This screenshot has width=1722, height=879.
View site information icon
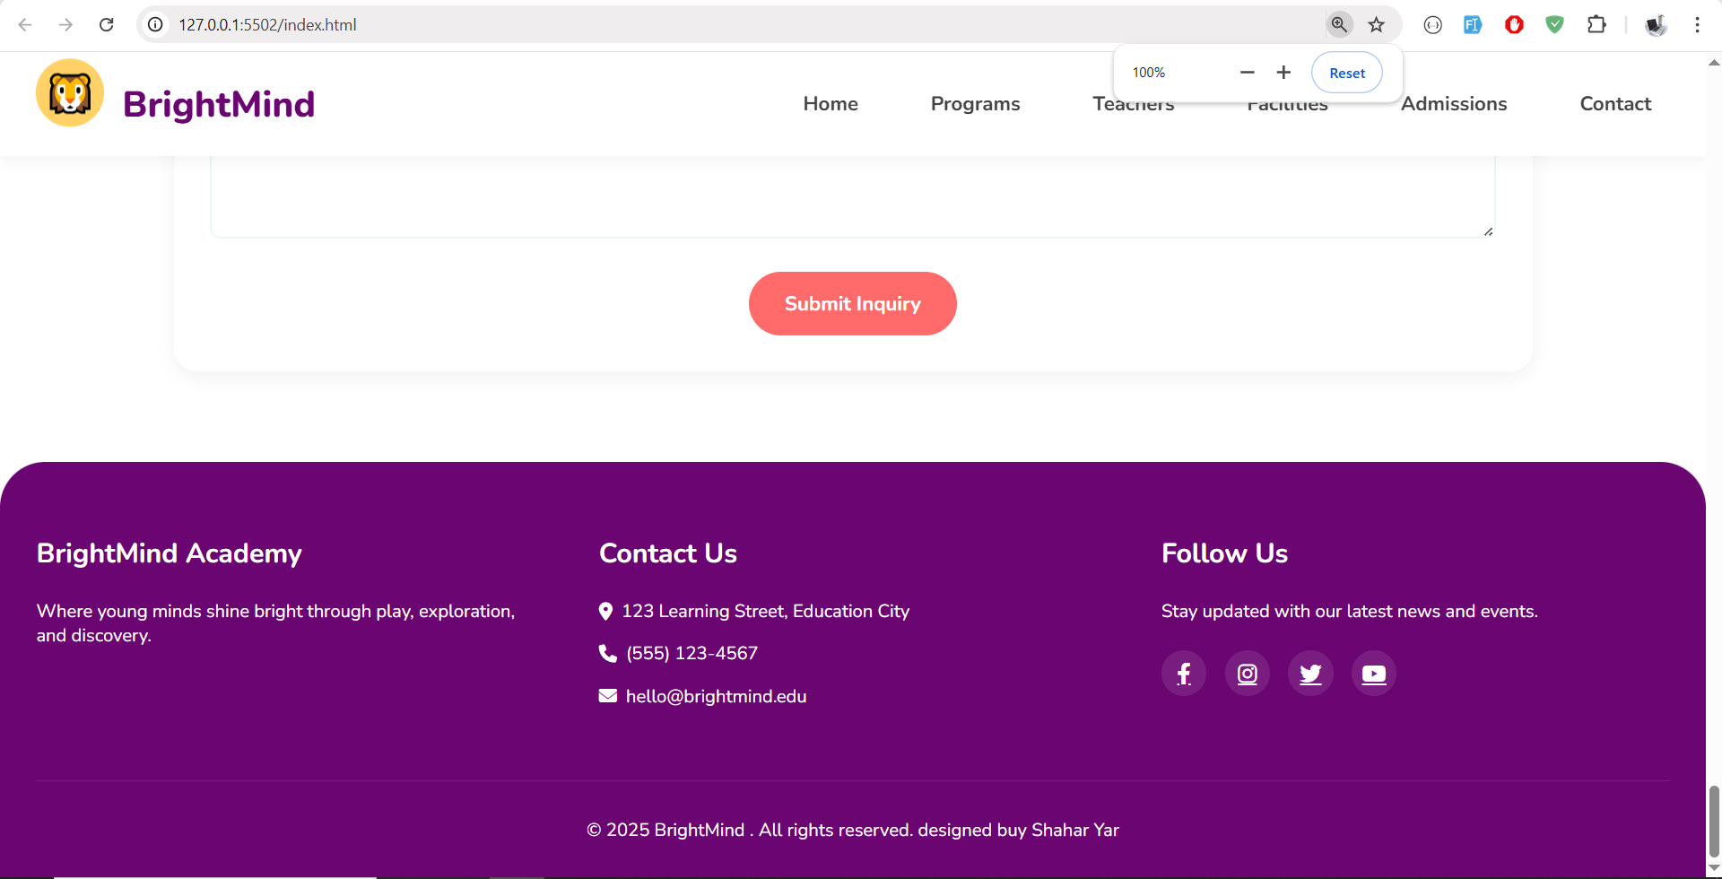coord(155,25)
